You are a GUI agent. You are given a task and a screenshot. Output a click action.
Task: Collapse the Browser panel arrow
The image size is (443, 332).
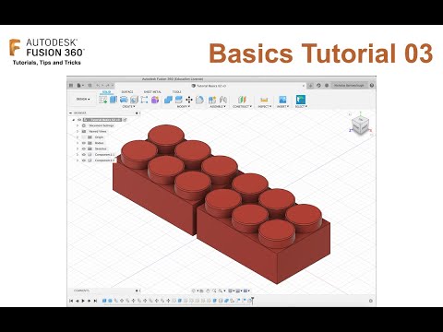pos(70,113)
